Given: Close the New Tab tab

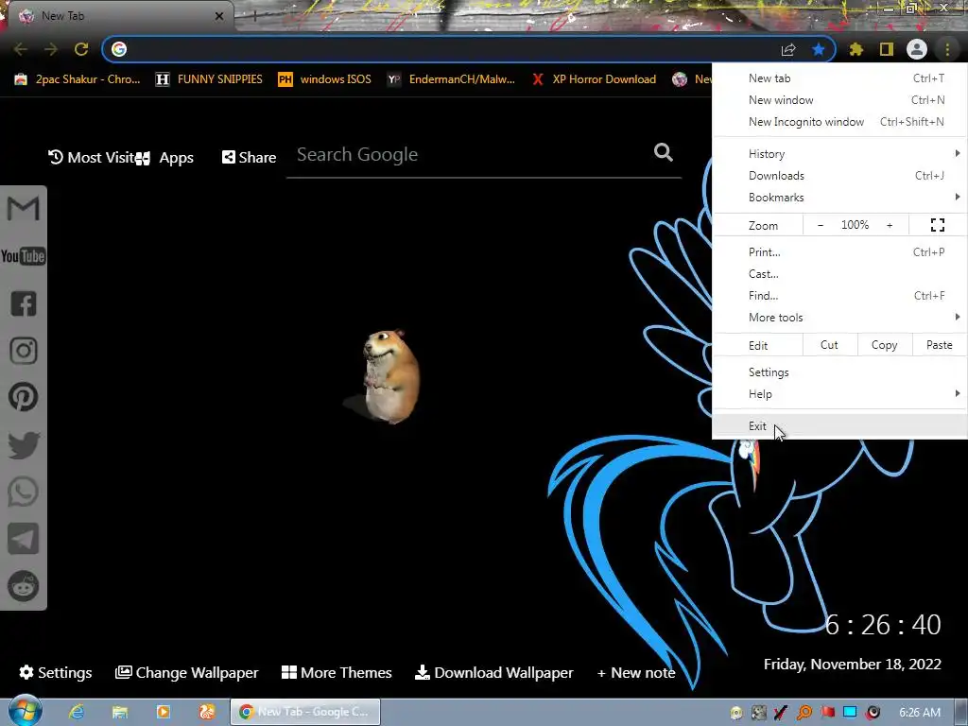Looking at the screenshot, I should click(x=219, y=16).
